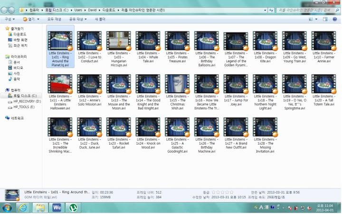Open 네트워크 in the sidebar
This screenshot has height=214, width=342.
pyautogui.click(x=14, y=118)
